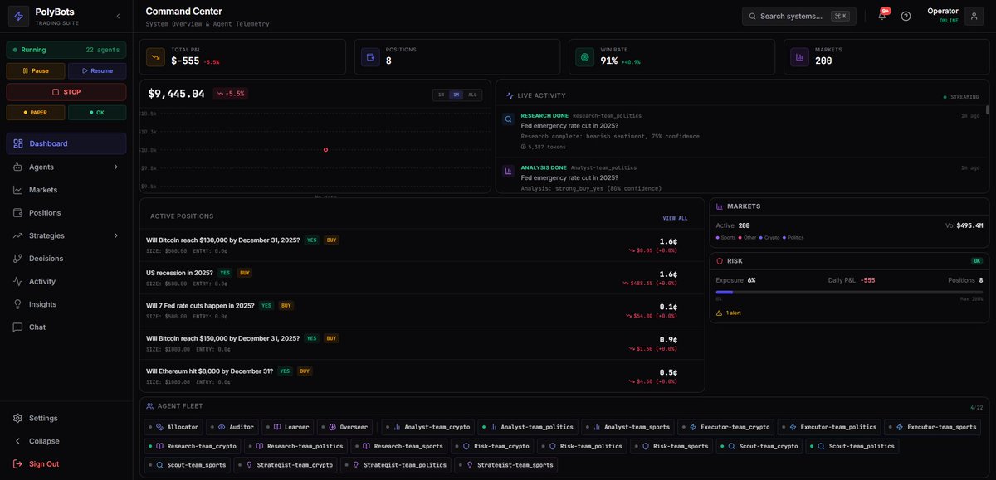Click the red data point on chart
The height and width of the screenshot is (480, 996).
point(325,150)
